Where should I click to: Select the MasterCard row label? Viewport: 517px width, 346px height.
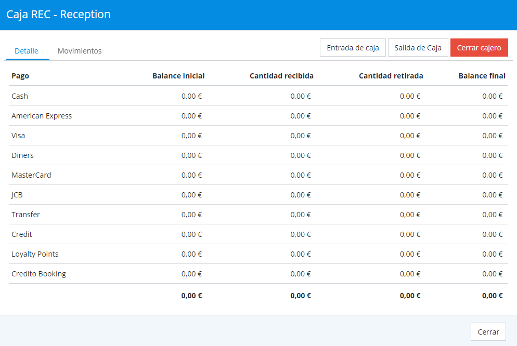(x=31, y=175)
